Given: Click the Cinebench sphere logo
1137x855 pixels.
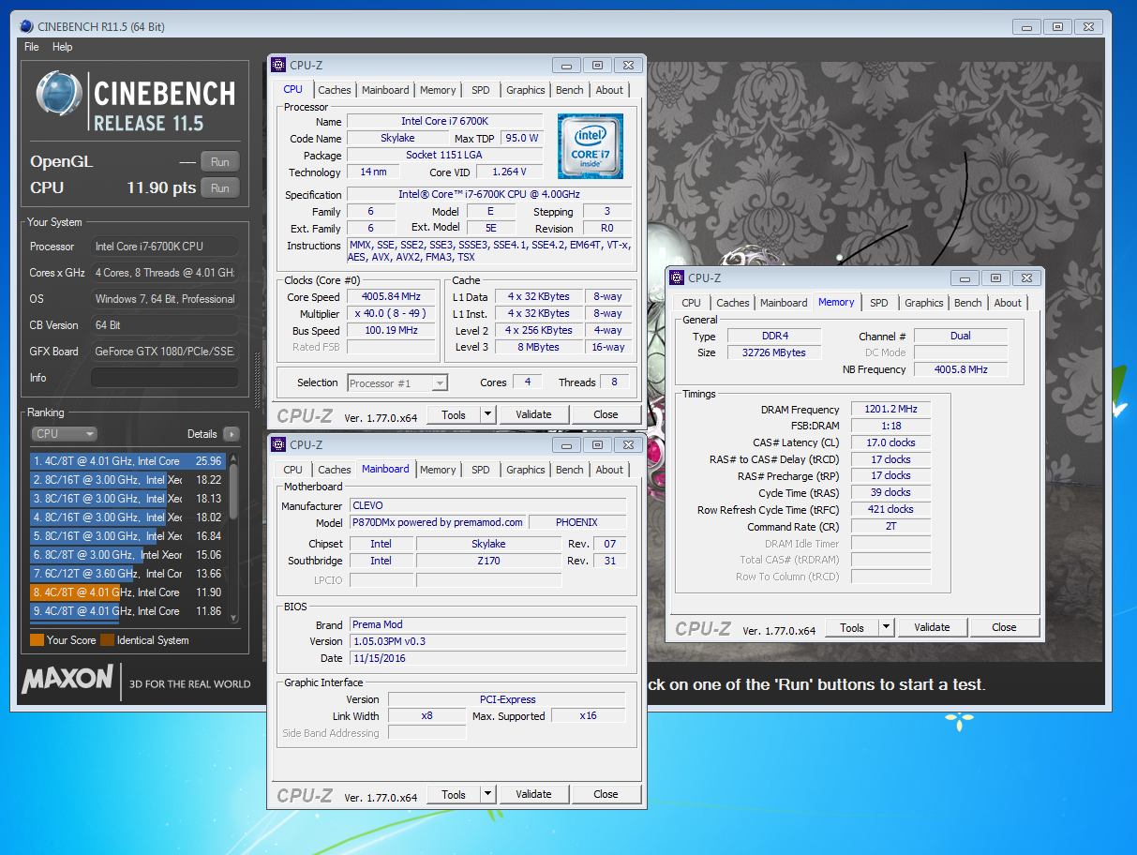Looking at the screenshot, I should click(x=59, y=94).
